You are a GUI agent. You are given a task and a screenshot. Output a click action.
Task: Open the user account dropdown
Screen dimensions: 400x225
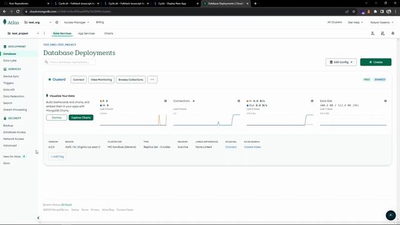point(382,22)
